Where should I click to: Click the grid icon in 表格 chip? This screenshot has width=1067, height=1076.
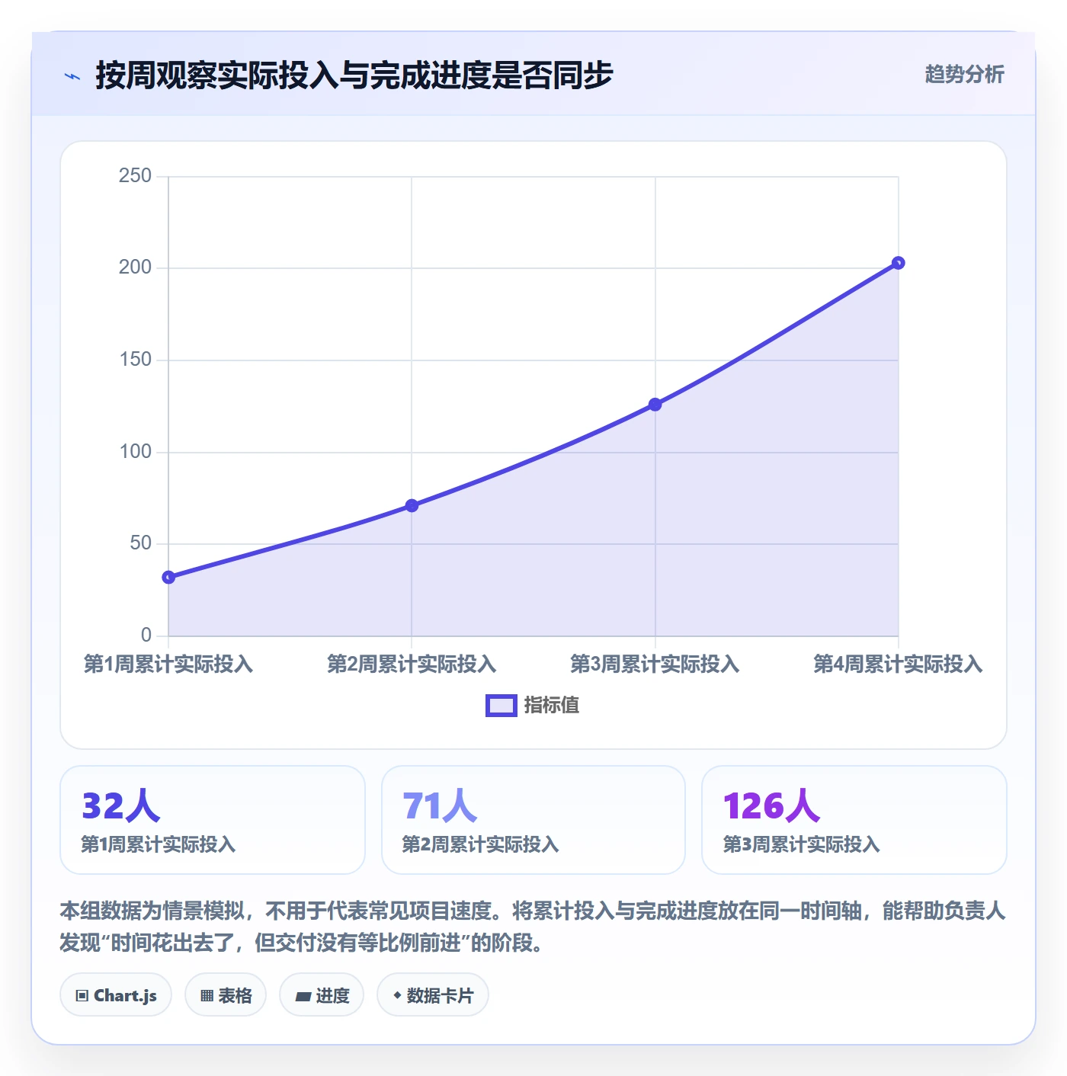[x=207, y=996]
